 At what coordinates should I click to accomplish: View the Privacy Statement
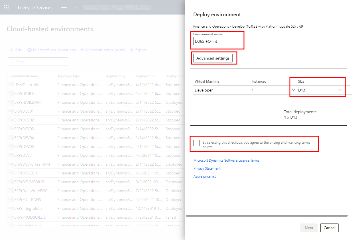tap(207, 168)
